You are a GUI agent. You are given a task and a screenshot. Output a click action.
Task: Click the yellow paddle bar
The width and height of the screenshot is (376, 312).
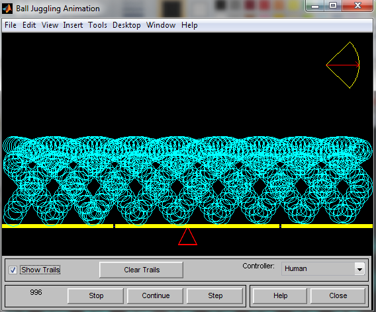pos(187,226)
